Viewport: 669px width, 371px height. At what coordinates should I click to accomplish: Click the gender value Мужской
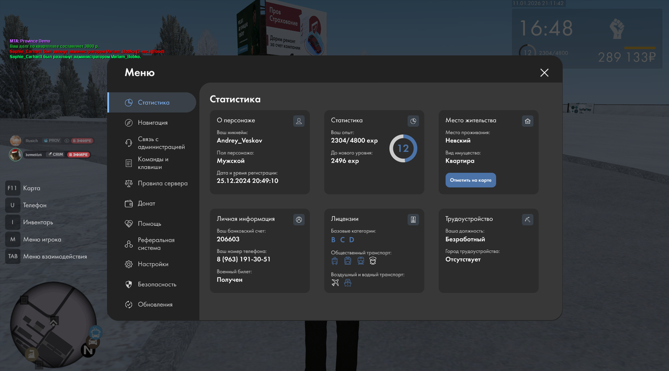[231, 161]
